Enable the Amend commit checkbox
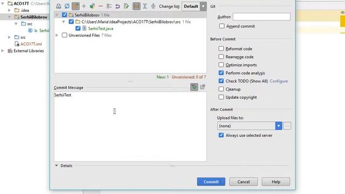This screenshot has height=194, width=345. click(x=222, y=26)
